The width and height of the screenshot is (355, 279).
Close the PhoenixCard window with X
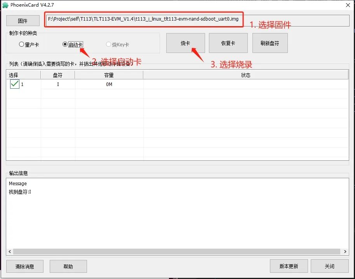click(348, 5)
